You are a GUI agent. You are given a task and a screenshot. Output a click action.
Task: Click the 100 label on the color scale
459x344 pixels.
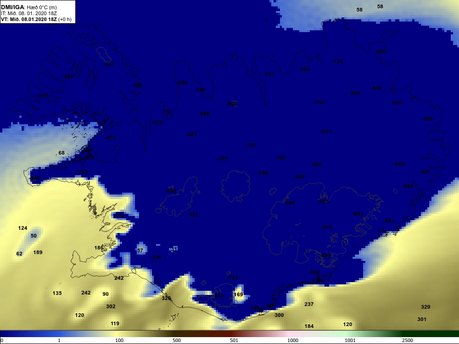(x=119, y=340)
